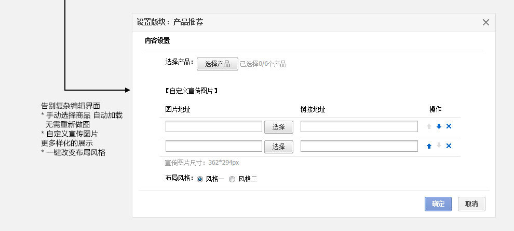
Task: Focus the first 链接地址 input field
Action: pyautogui.click(x=359, y=127)
